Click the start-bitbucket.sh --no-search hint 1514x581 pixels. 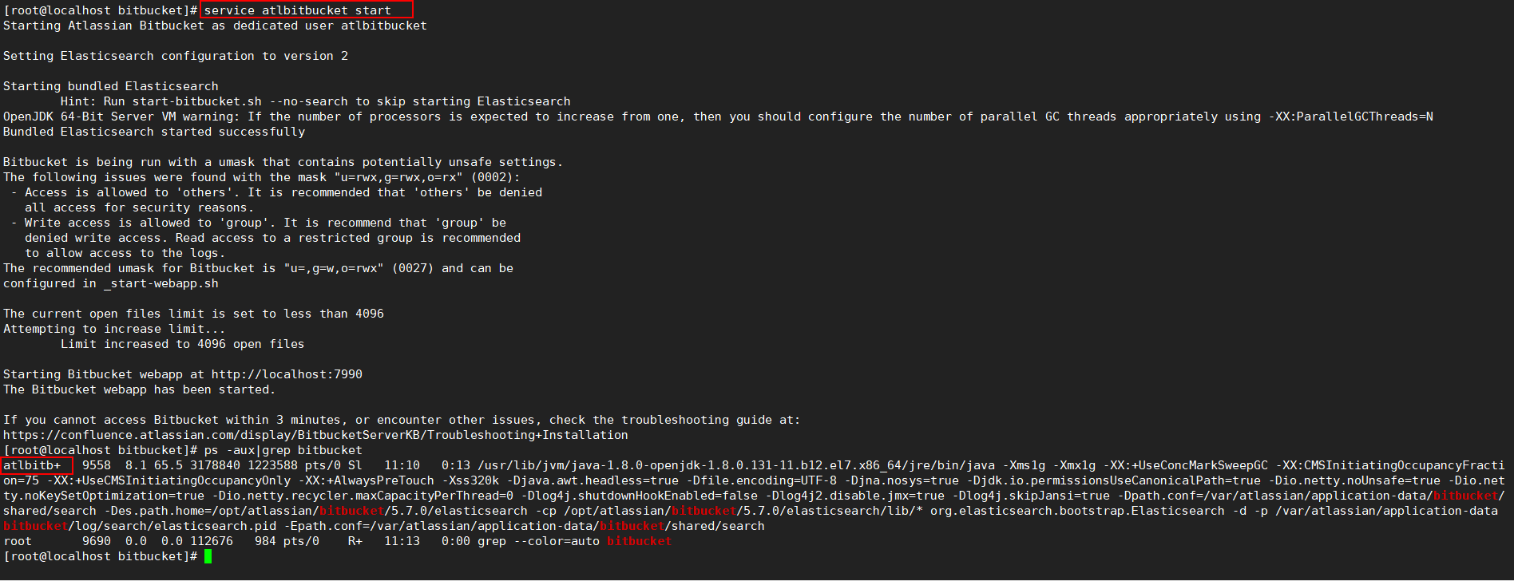240,101
